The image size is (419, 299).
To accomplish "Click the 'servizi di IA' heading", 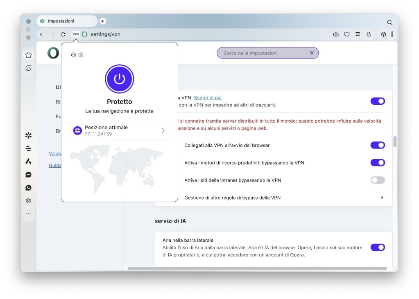I will pos(170,221).
